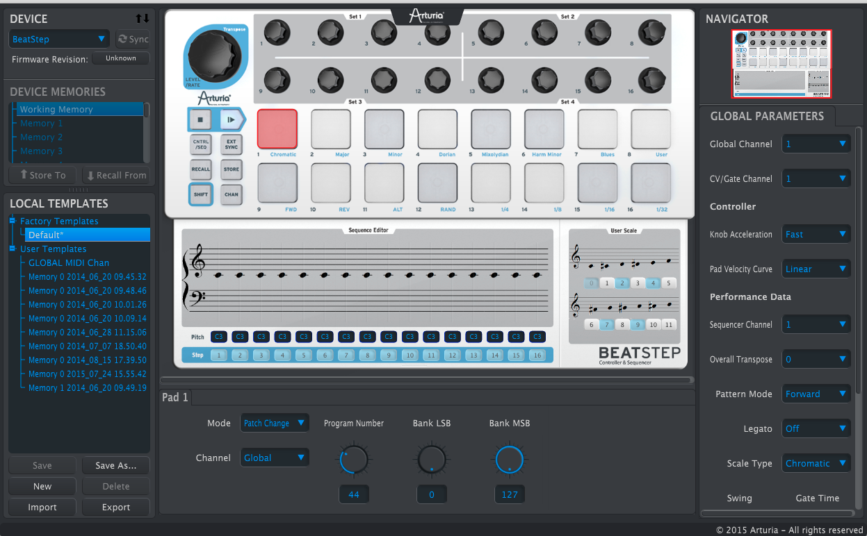Select encoder knob 4
Screen dimensions: 867x536
[x=437, y=32]
